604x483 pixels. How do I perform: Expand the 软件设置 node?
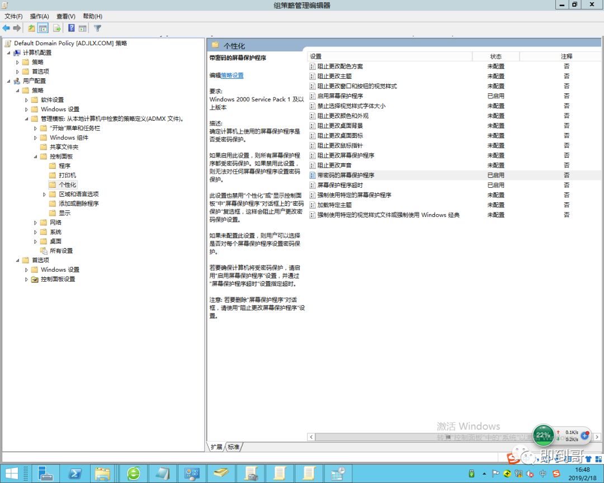pyautogui.click(x=27, y=100)
